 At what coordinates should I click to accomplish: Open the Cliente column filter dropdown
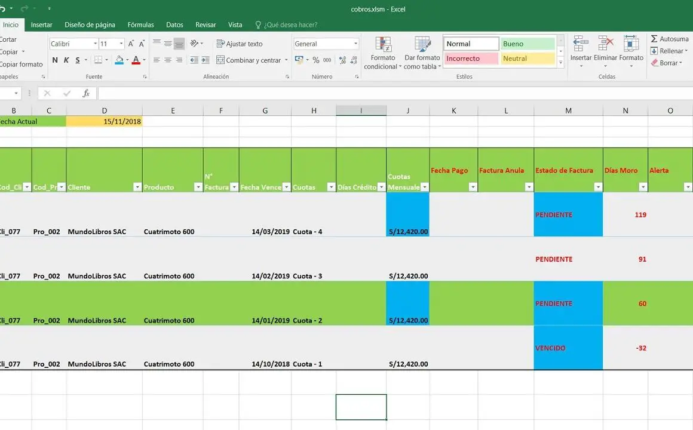137,187
